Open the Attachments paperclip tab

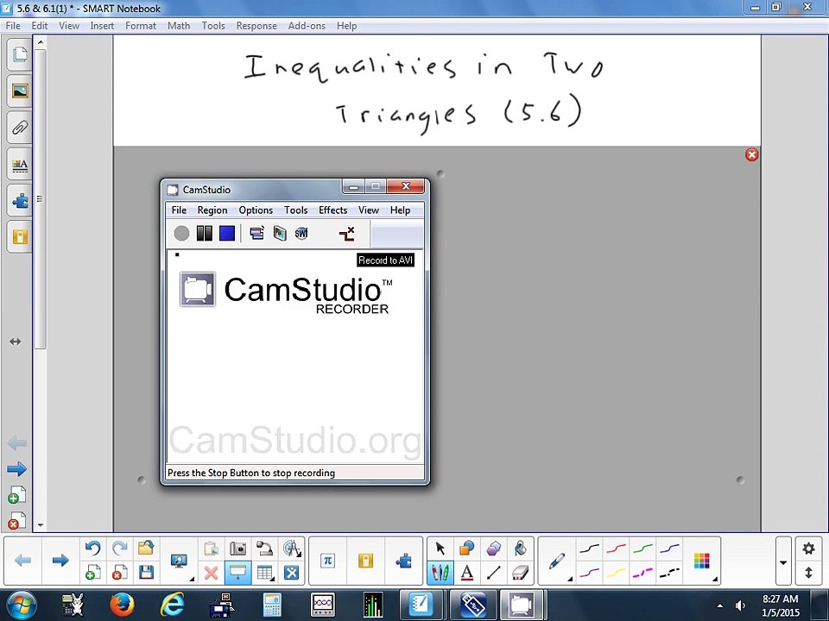pos(20,128)
